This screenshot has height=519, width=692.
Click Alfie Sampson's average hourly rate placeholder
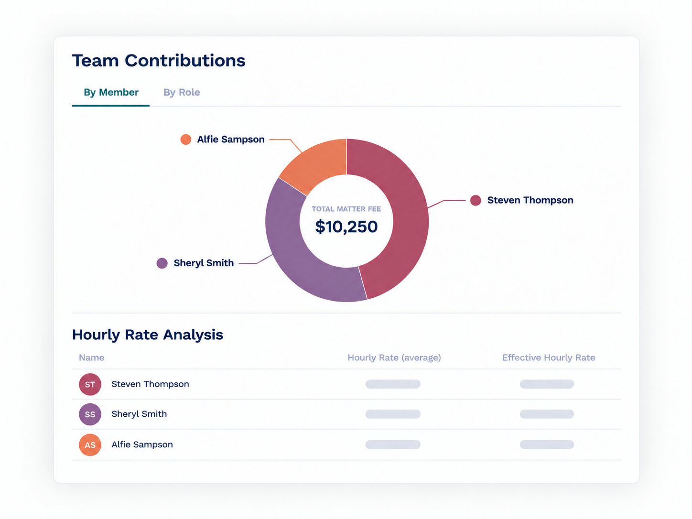point(393,445)
